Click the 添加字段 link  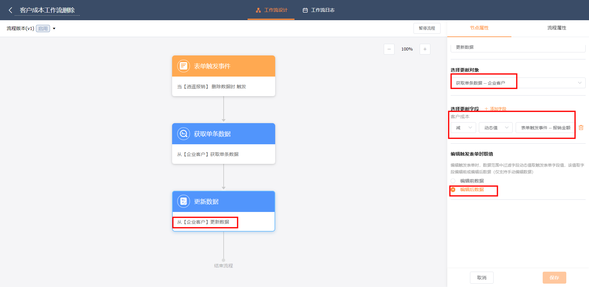(495, 109)
